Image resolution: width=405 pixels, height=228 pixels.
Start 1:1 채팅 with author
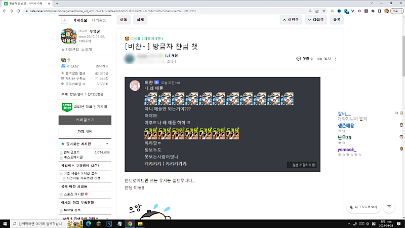pyautogui.click(x=171, y=56)
